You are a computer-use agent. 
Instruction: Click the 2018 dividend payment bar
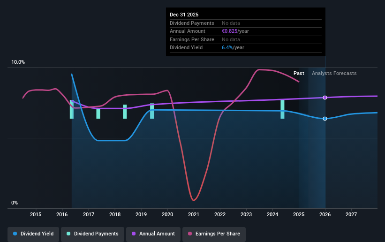(125, 112)
